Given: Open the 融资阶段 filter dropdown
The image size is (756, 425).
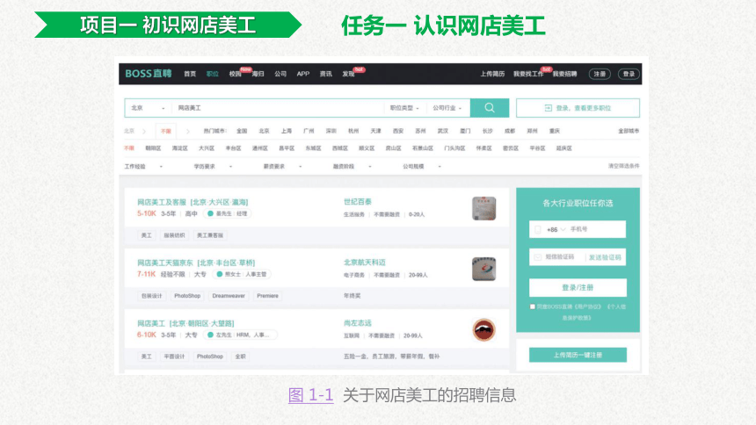Looking at the screenshot, I should (352, 166).
